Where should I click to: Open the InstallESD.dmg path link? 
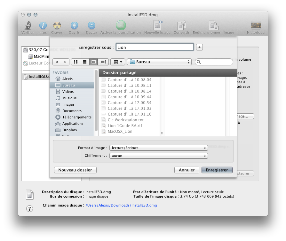[121, 205]
